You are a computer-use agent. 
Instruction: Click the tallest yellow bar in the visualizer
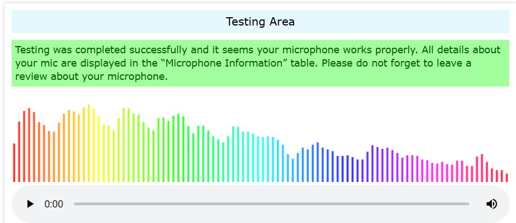[88, 143]
